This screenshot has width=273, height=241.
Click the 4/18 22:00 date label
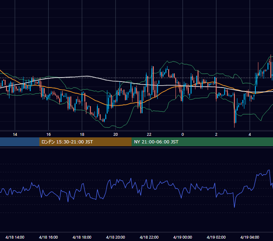point(149,237)
